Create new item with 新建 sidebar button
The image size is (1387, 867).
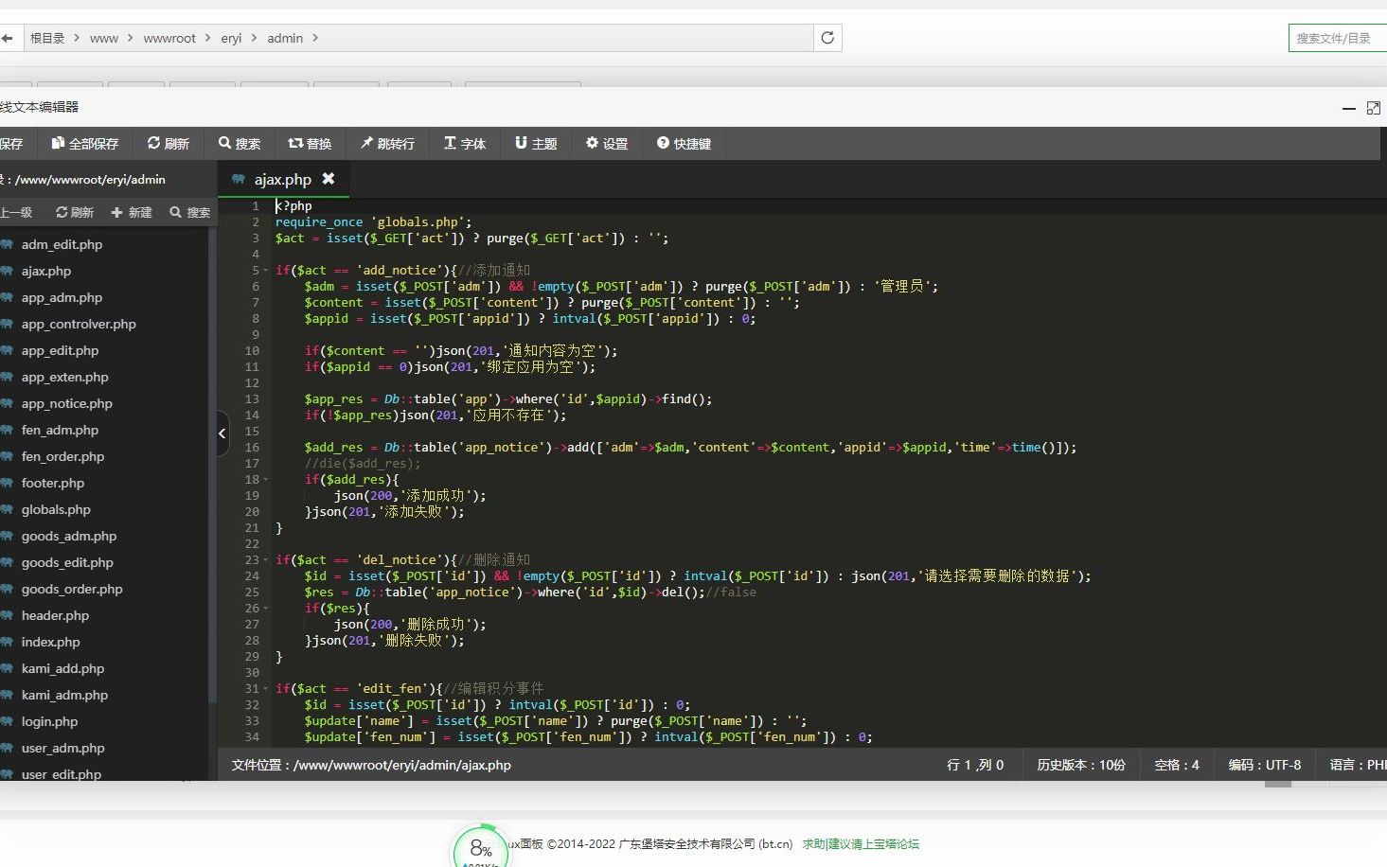[132, 212]
